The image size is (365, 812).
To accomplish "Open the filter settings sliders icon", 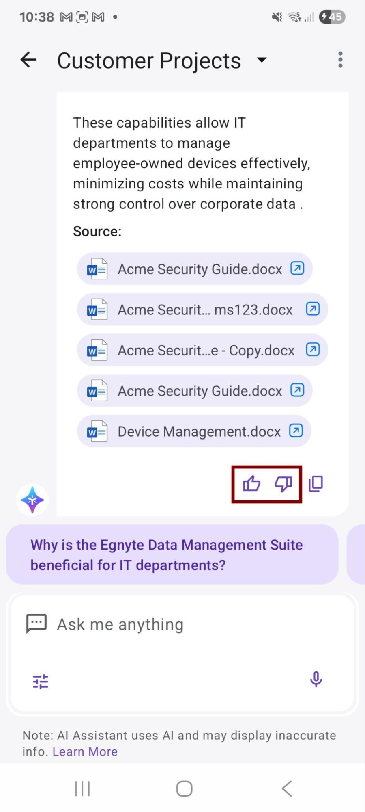I will 41,681.
